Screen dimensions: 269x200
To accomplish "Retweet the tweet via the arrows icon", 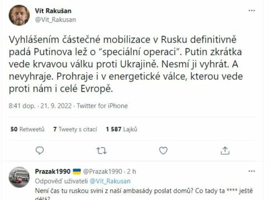I will tap(101, 151).
